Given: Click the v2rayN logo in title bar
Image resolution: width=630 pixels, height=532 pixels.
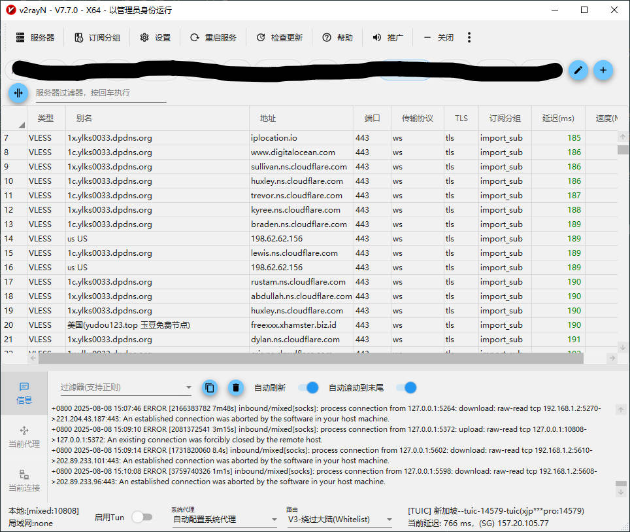Looking at the screenshot, I should (11, 10).
